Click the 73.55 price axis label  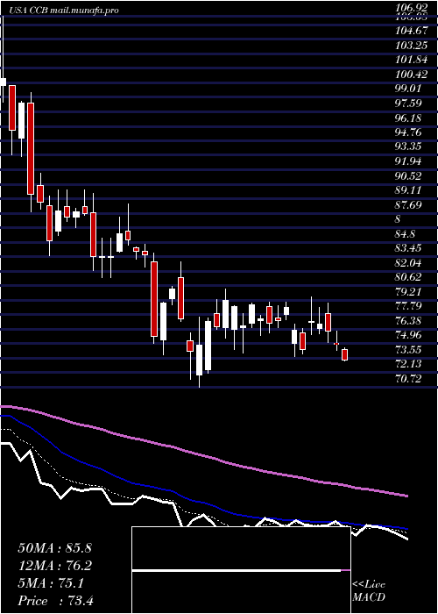[409, 350]
